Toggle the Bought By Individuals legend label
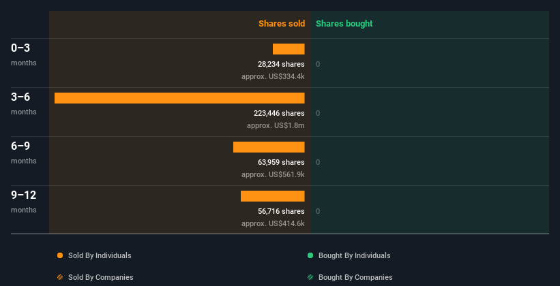 [354, 255]
